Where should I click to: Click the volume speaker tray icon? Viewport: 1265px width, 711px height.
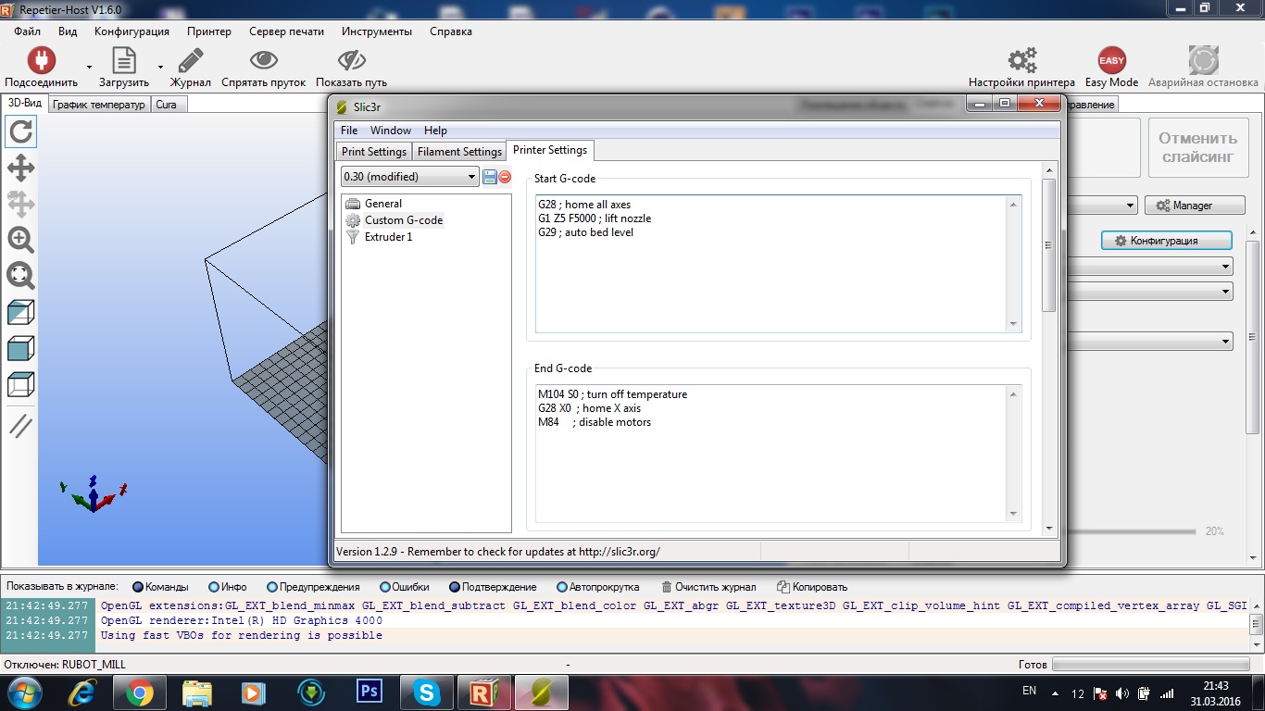1122,693
